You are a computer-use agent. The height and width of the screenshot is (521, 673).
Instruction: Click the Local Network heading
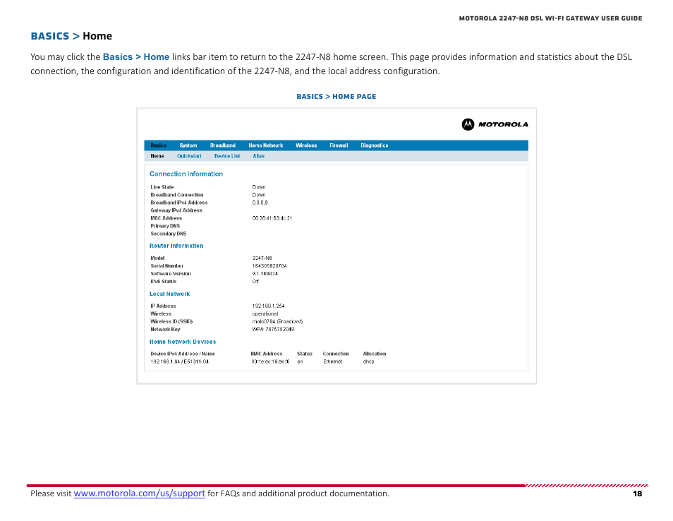click(169, 294)
